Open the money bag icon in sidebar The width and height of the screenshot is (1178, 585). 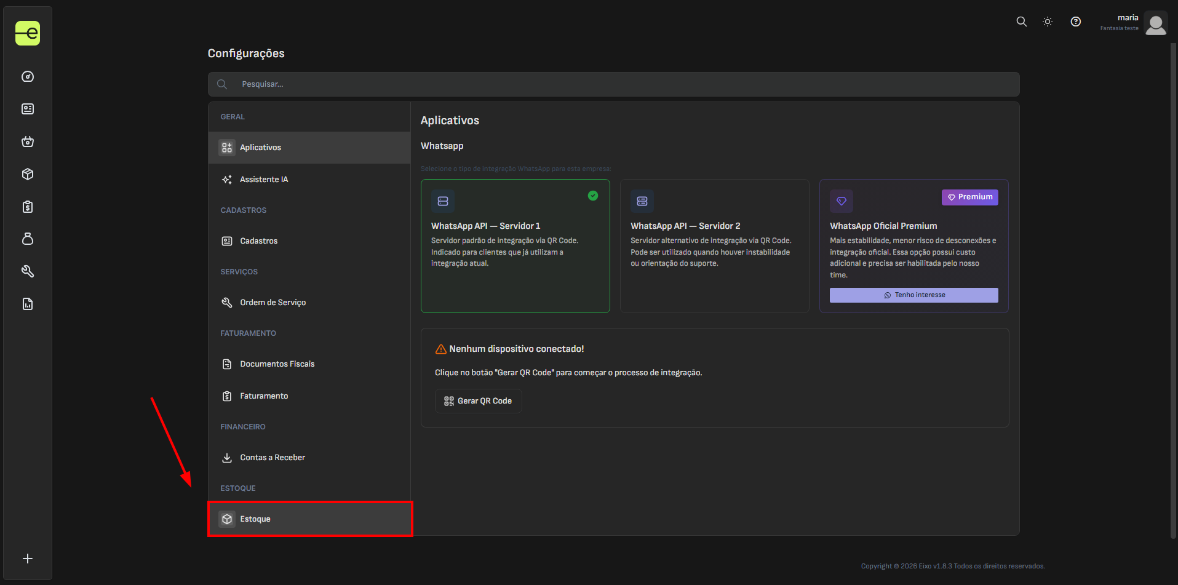tap(28, 239)
